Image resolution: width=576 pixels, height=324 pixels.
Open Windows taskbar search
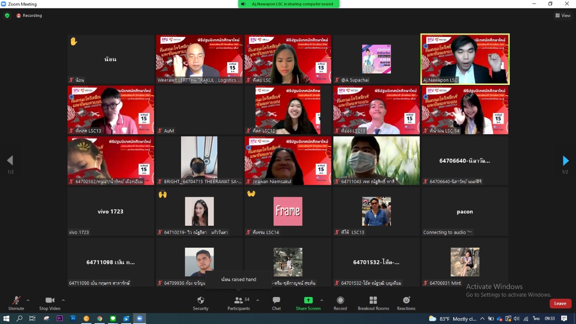(19, 319)
